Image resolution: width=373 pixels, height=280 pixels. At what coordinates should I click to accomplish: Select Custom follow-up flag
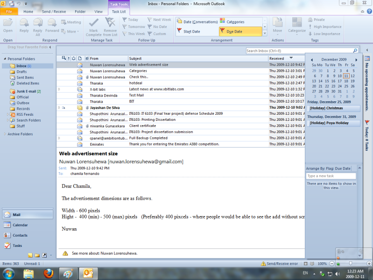coord(156,34)
